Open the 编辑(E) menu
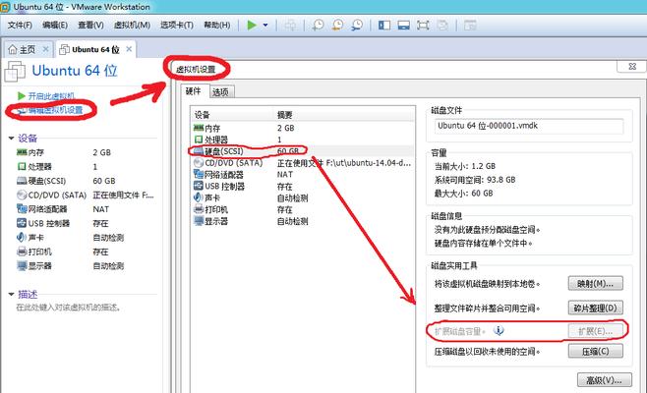The image size is (647, 393). (55, 26)
